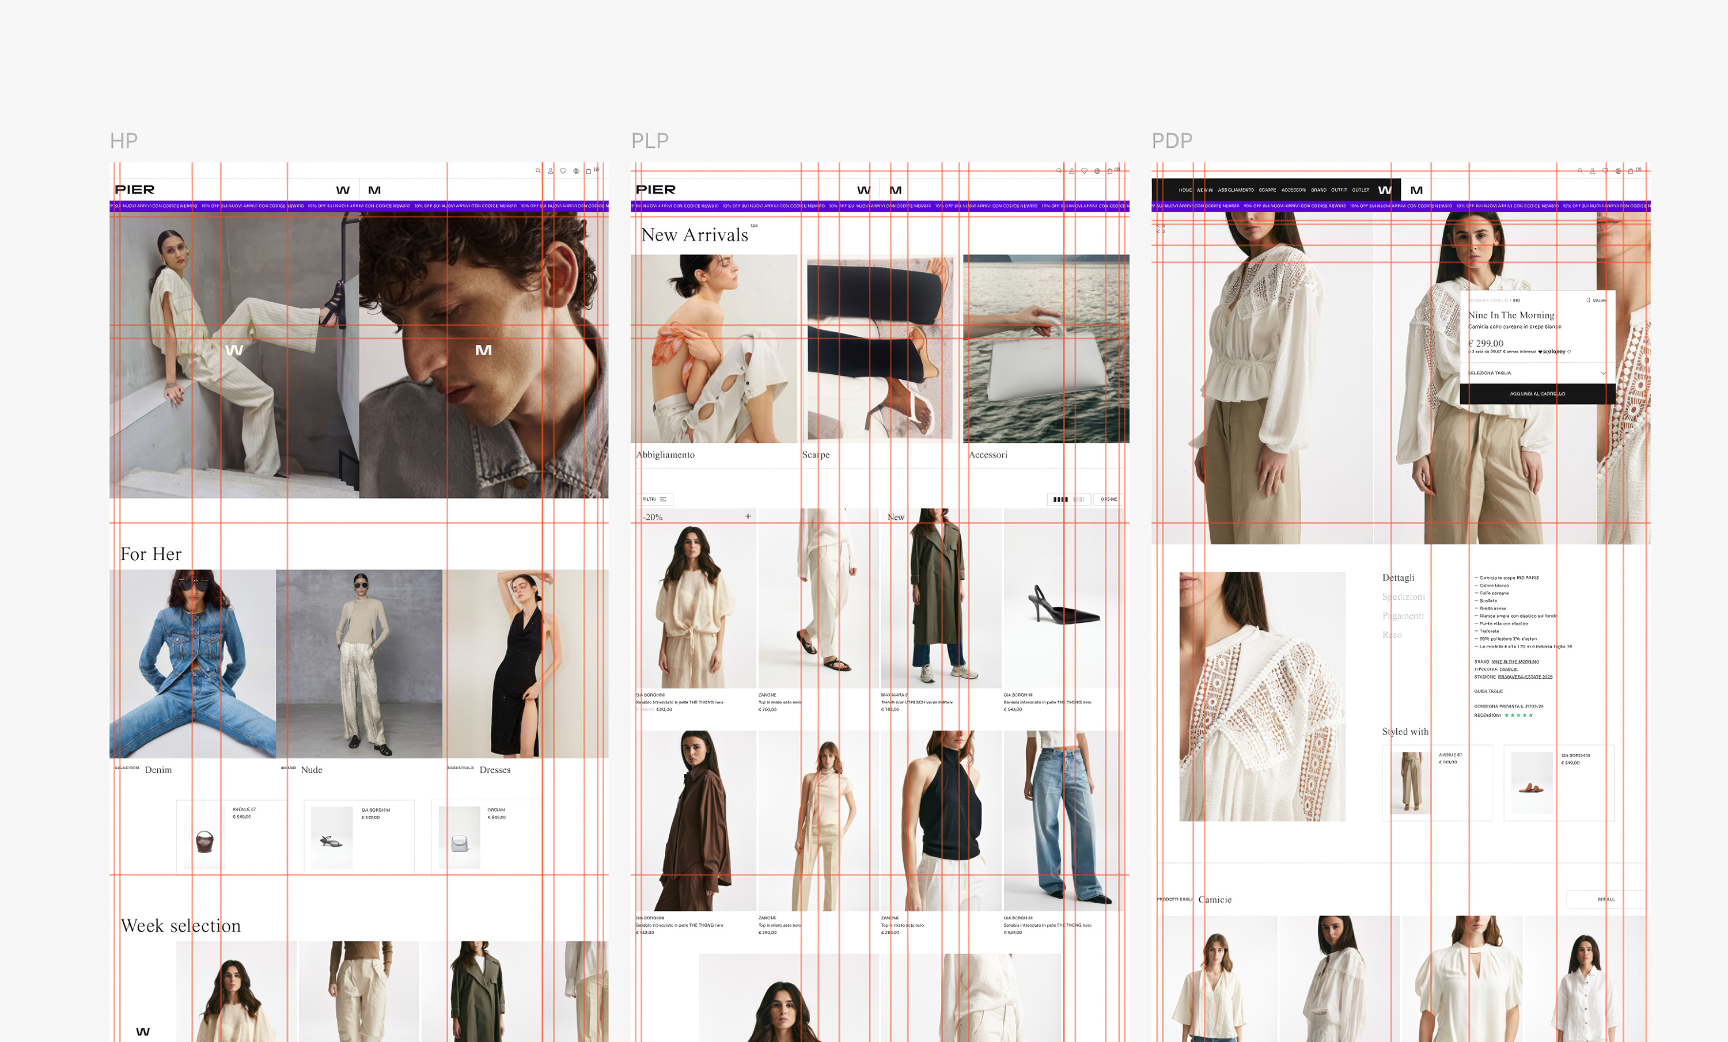Open the Ordina sort dropdown
Viewport: 1728px width, 1042px height.
tap(1108, 500)
